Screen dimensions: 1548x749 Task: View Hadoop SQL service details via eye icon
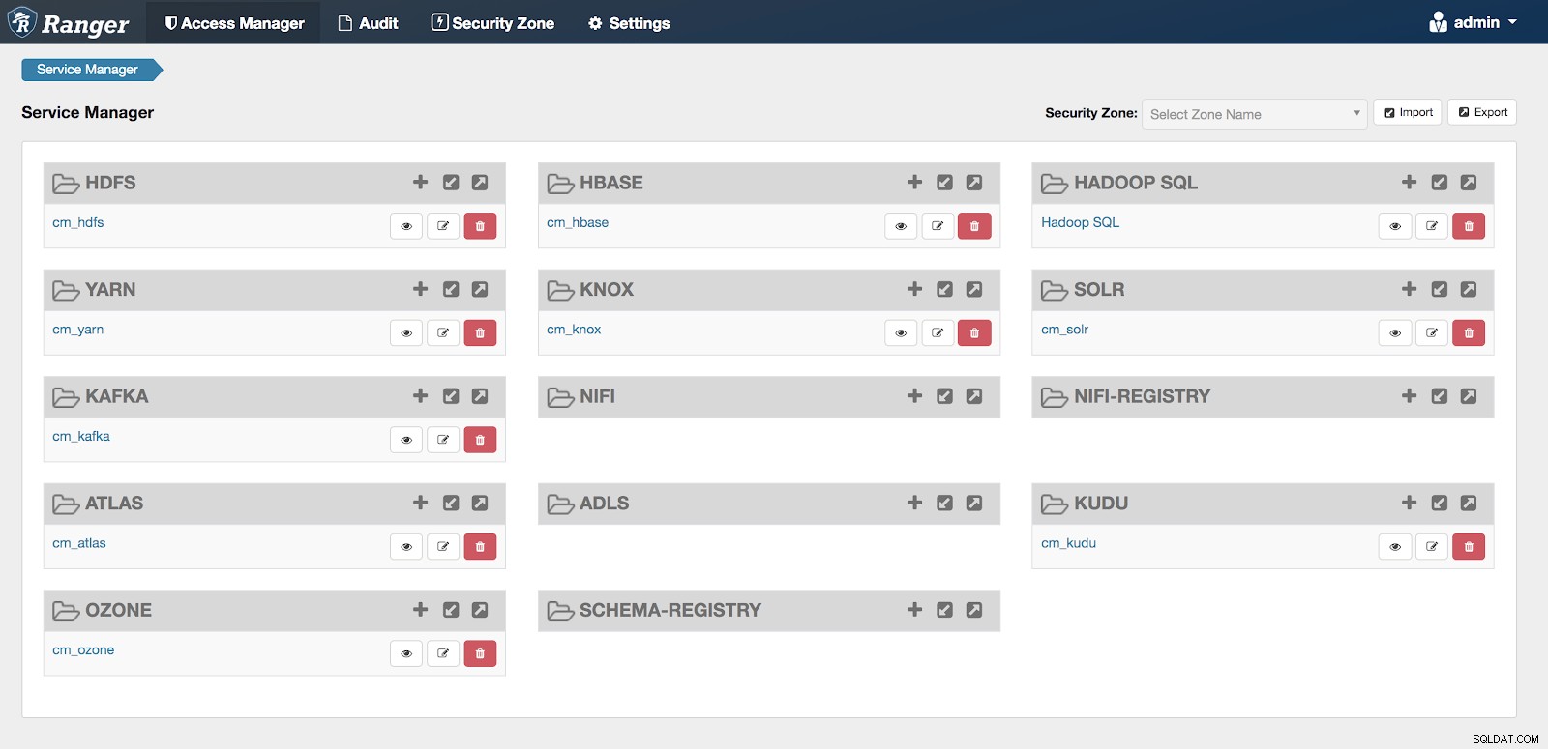(1395, 226)
